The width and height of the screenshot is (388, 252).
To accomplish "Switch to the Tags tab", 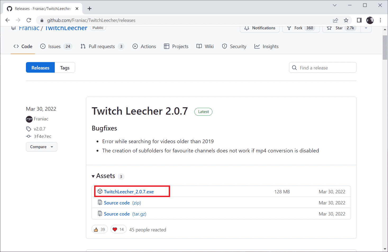I will pos(65,68).
